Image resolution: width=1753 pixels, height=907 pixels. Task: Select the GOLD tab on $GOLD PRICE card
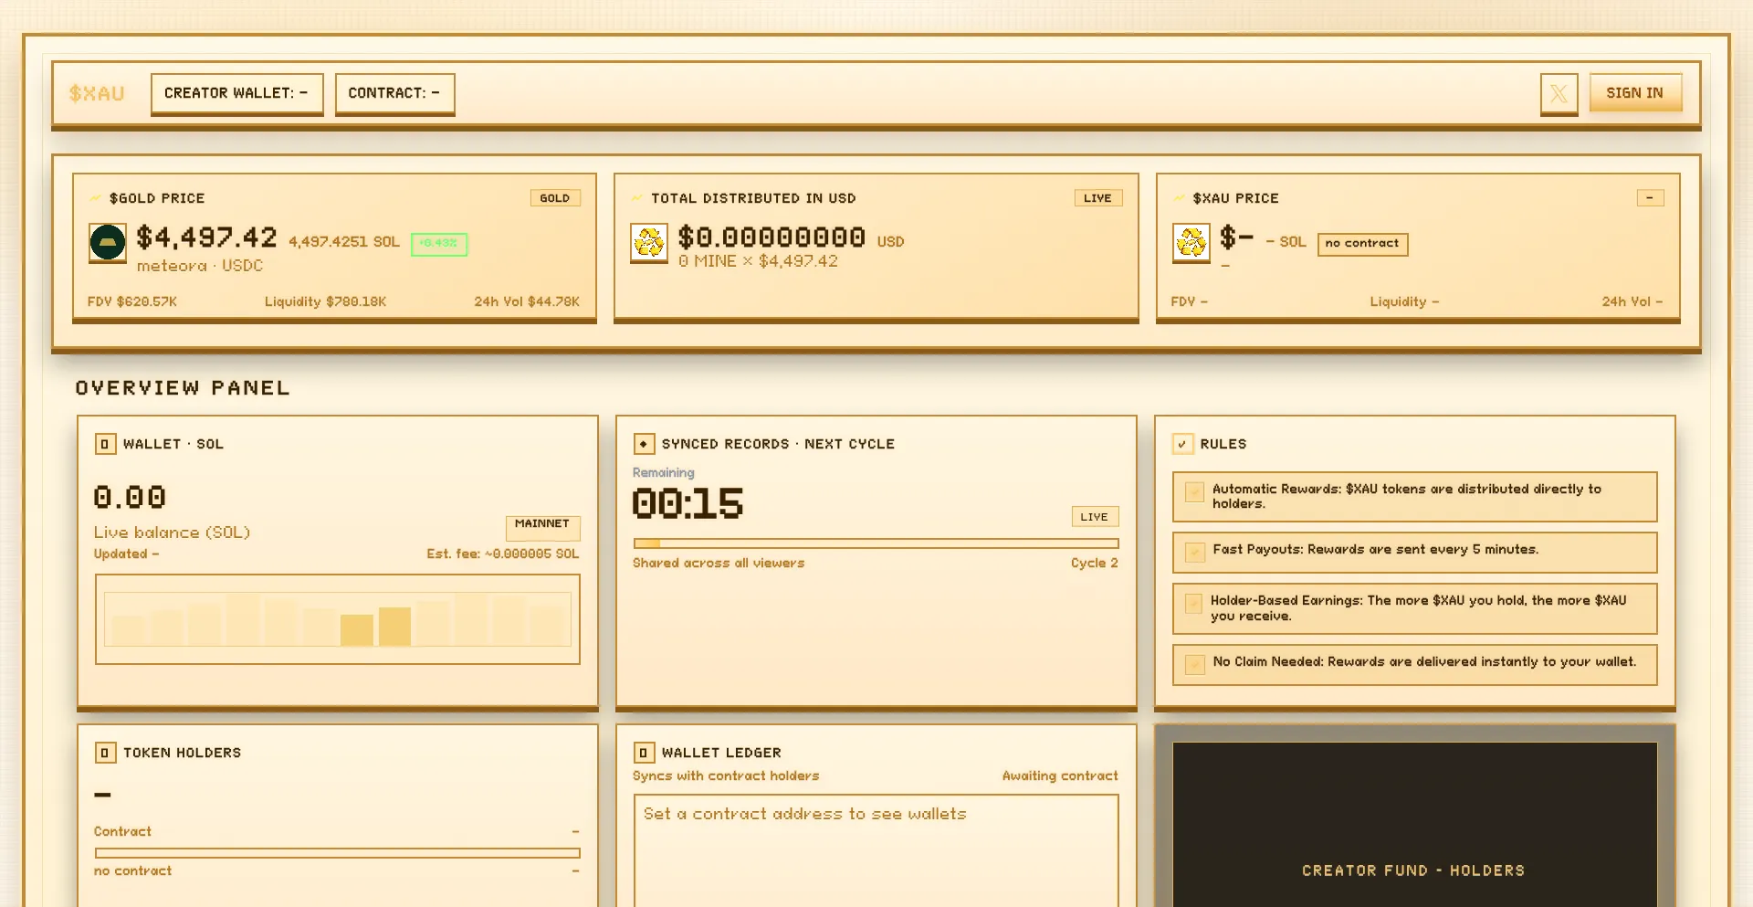pyautogui.click(x=555, y=197)
